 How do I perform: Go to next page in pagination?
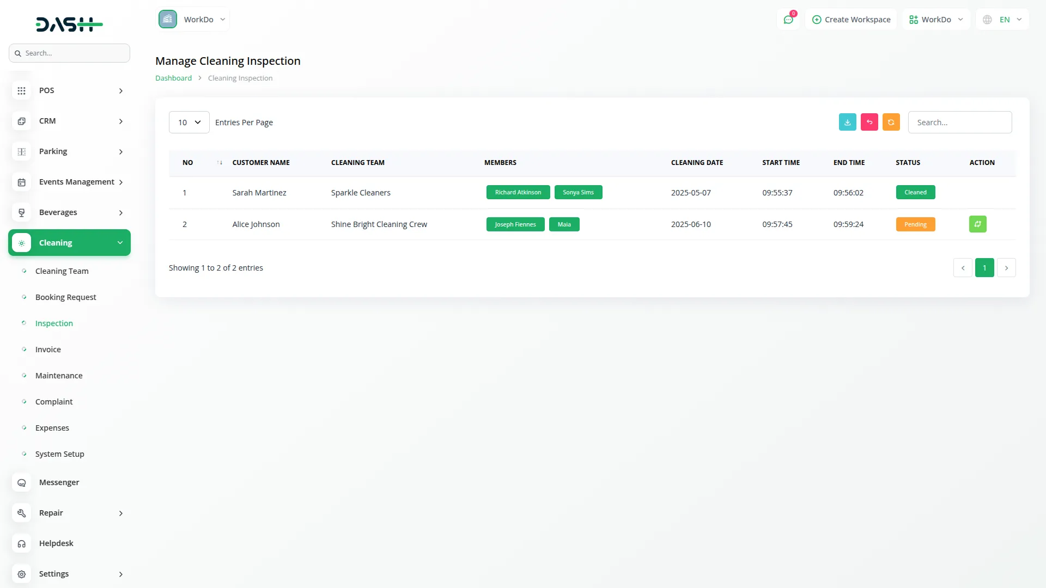1006,268
